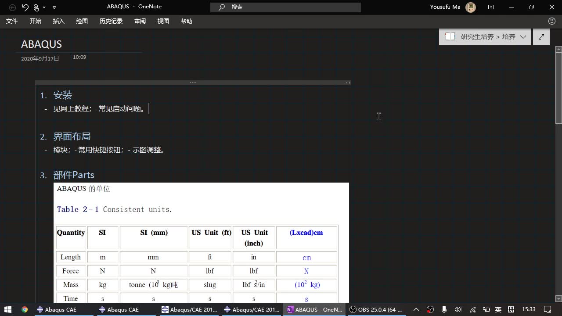Open the 插入 ribbon tab
562x316 pixels.
click(58, 21)
